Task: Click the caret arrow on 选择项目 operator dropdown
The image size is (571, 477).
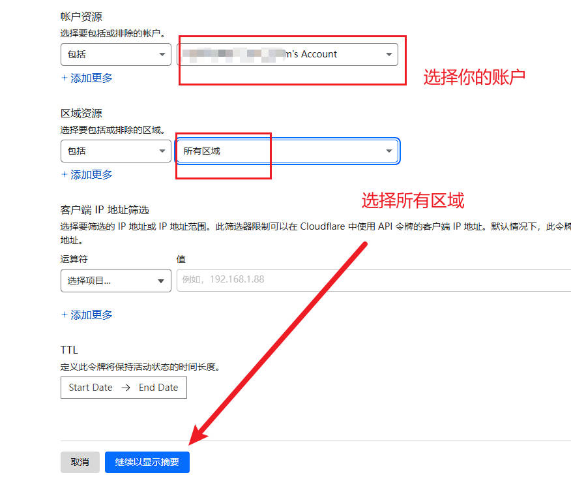Action: [160, 281]
